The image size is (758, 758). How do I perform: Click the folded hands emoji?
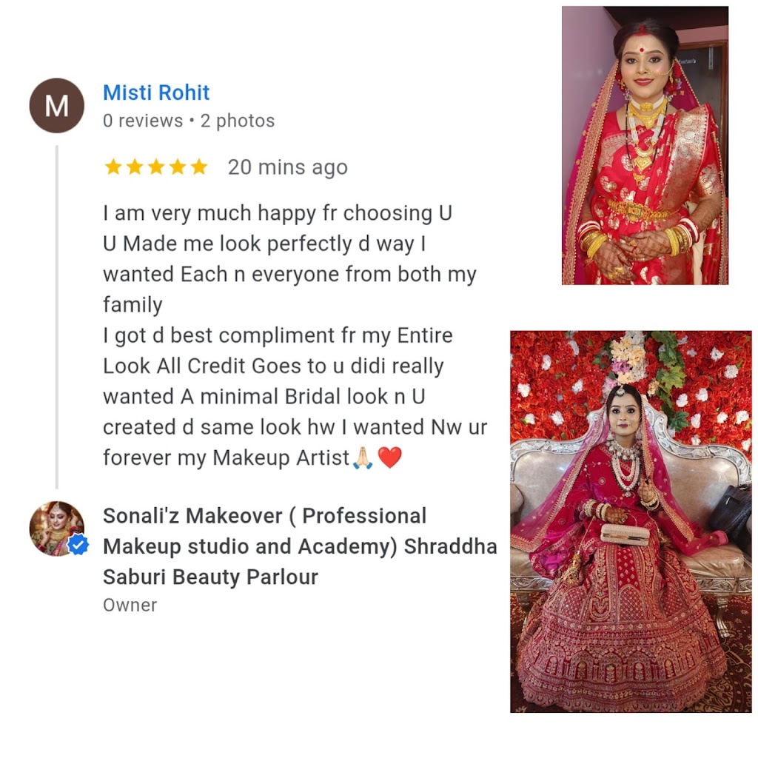[x=363, y=457]
